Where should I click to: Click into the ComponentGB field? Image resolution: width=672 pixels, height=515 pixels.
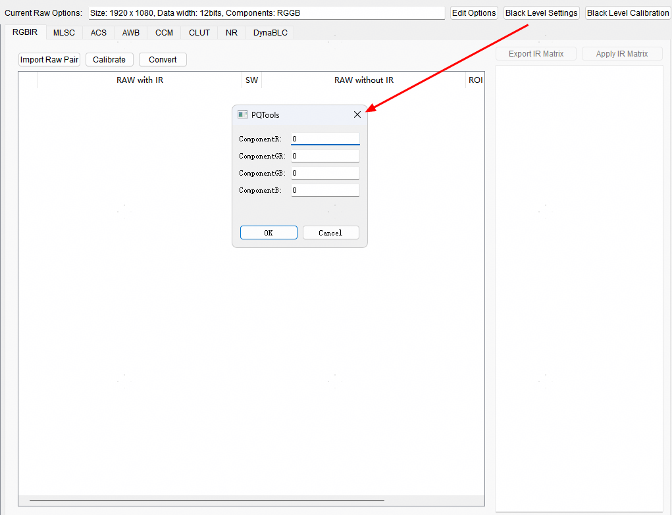pos(325,173)
